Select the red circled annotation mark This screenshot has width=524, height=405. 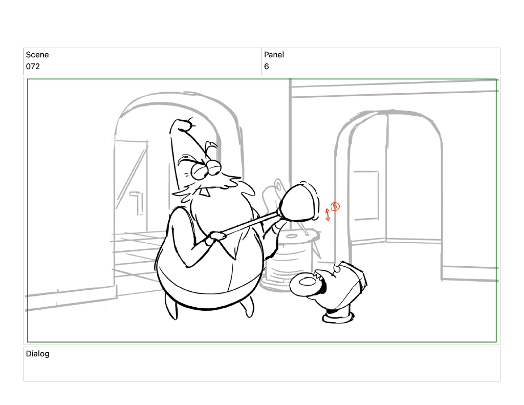click(x=335, y=206)
